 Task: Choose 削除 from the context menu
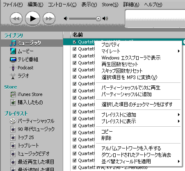(138, 138)
